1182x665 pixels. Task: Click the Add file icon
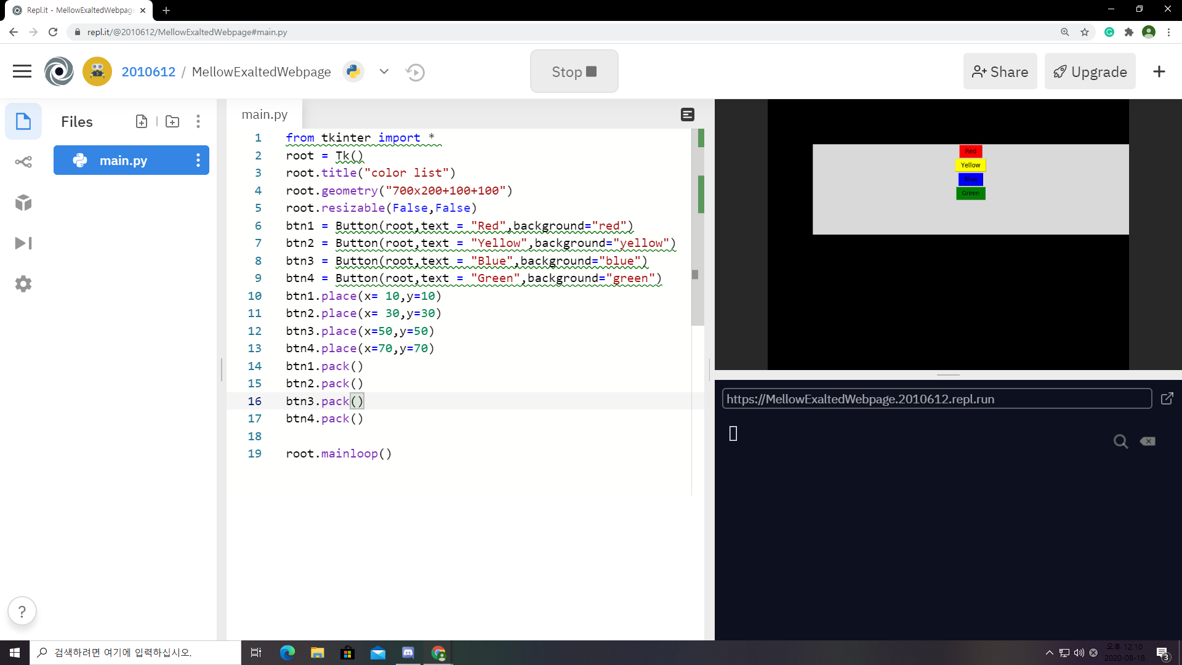point(142,121)
